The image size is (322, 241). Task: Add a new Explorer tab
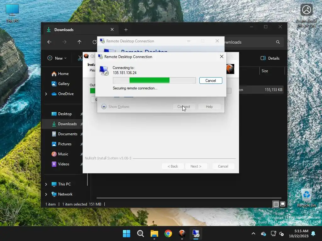126,30
